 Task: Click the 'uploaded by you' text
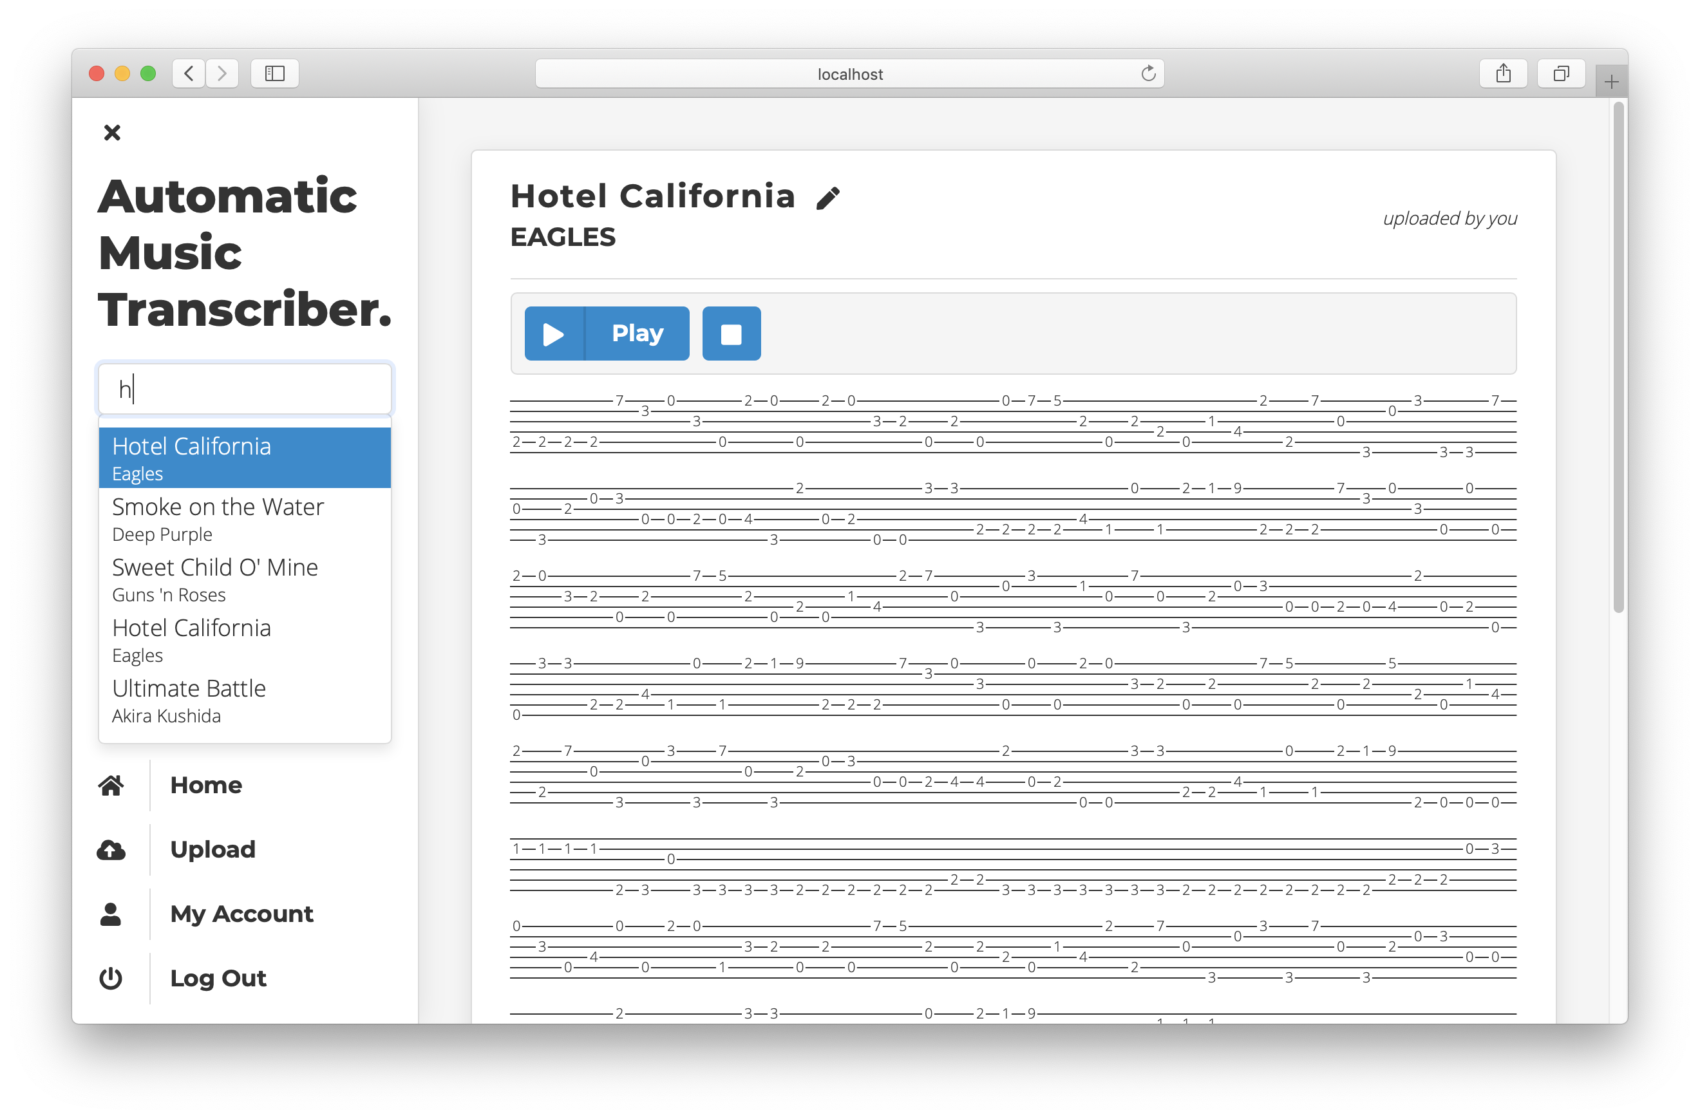coord(1450,218)
